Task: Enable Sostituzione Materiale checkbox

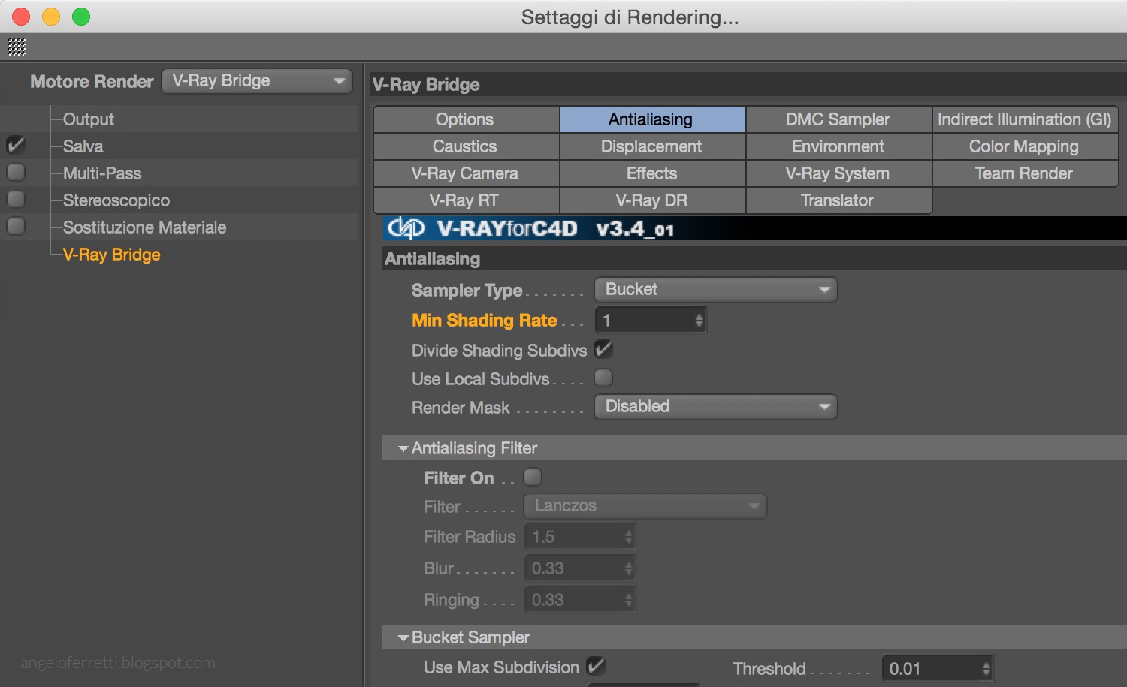Action: pos(16,226)
